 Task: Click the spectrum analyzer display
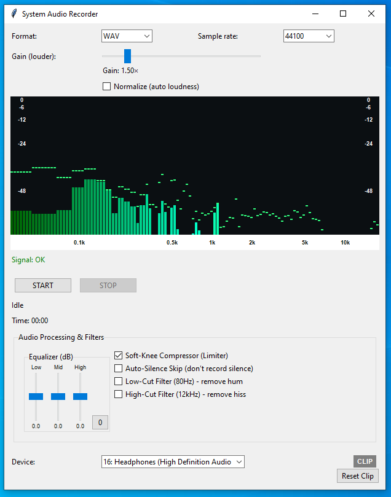[195, 166]
